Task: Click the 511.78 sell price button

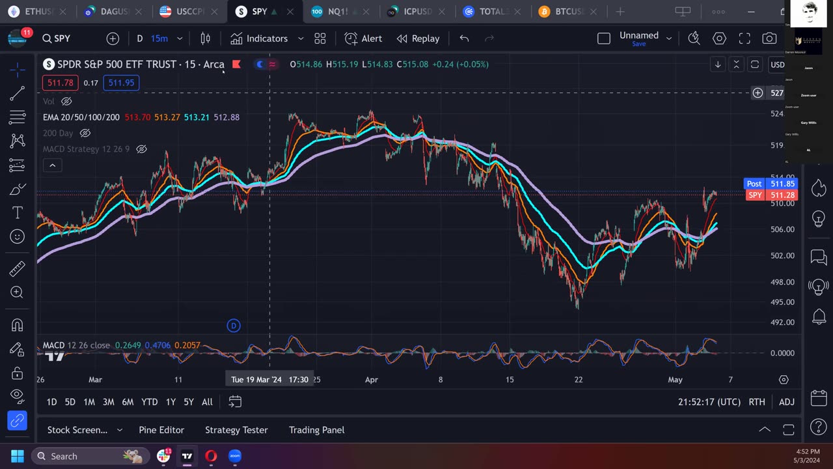Action: [x=60, y=83]
